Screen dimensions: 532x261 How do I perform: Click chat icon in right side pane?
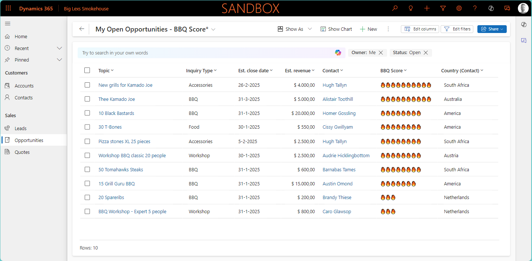524,40
